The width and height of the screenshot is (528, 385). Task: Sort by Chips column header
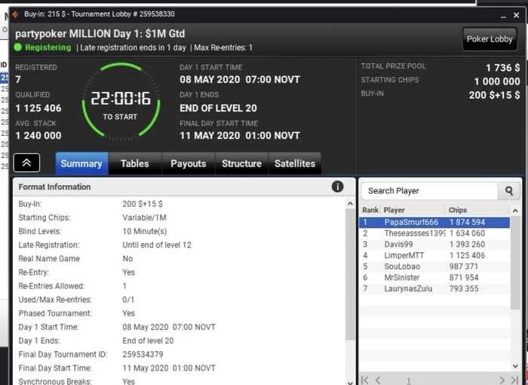pyautogui.click(x=477, y=210)
